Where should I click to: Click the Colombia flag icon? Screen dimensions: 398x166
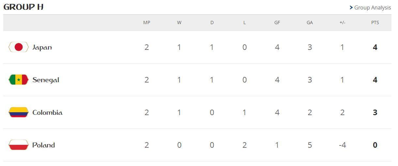(19, 113)
